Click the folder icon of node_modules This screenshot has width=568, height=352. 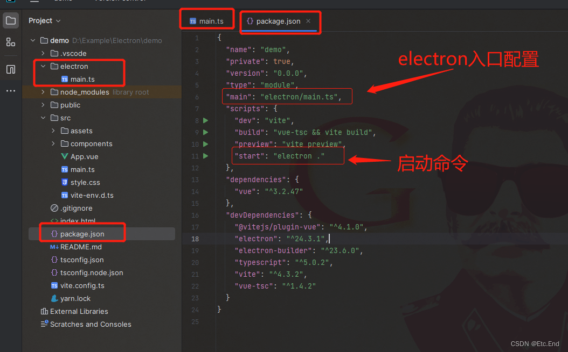pos(54,92)
